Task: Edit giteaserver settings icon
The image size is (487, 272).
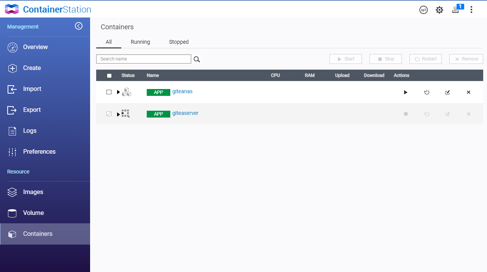Action: 447,114
